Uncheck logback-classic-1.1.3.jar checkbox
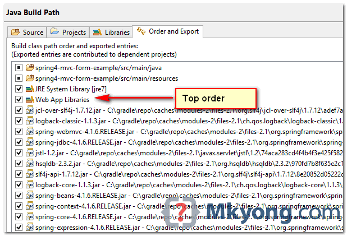Viewport: 347px width, 236px height. pos(19,121)
